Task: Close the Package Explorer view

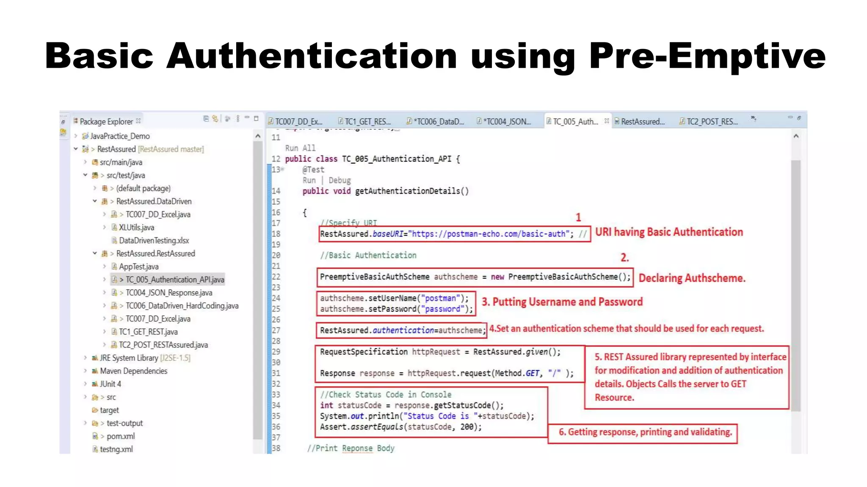Action: (x=138, y=121)
